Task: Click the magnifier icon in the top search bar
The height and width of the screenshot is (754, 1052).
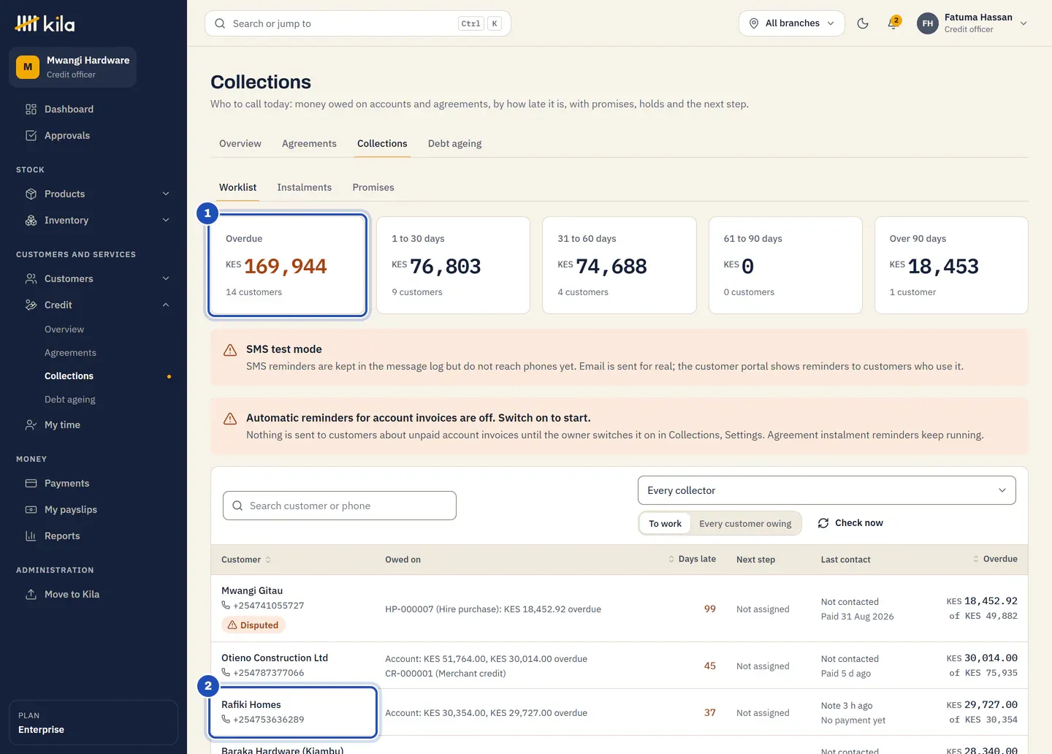Action: click(x=220, y=23)
